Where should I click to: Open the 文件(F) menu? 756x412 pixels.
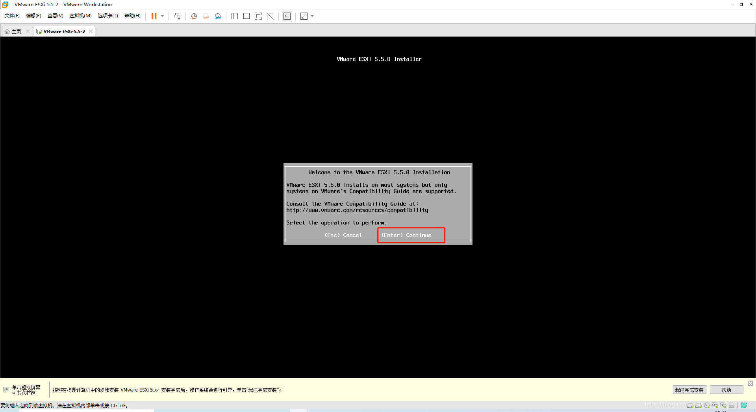(x=12, y=16)
